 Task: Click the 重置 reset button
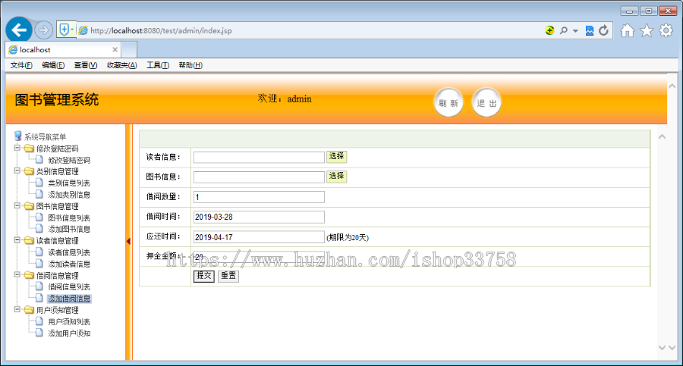click(x=228, y=276)
